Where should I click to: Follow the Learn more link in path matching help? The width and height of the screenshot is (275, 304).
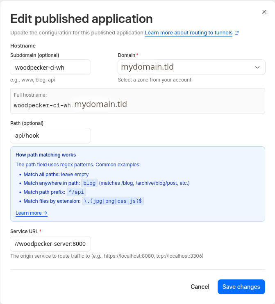point(32,213)
